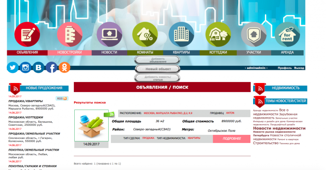Viewport: 326px width, 170px height.
Task: Select the Новостройки menu tab
Action: coord(70,53)
